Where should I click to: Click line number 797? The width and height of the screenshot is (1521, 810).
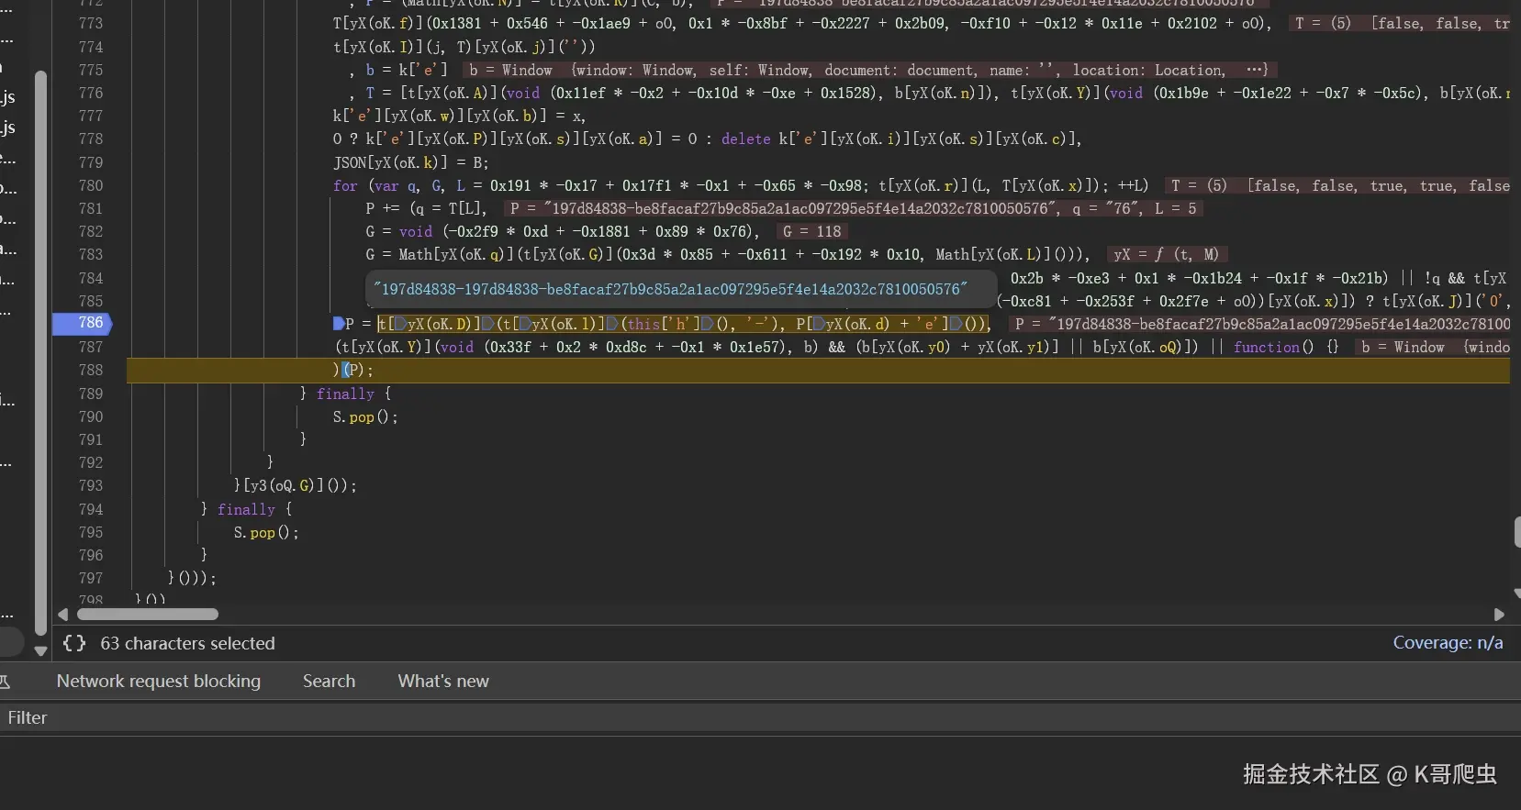[x=91, y=578]
